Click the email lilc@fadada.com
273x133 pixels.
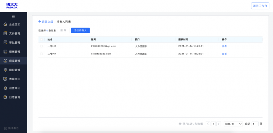click(x=101, y=54)
